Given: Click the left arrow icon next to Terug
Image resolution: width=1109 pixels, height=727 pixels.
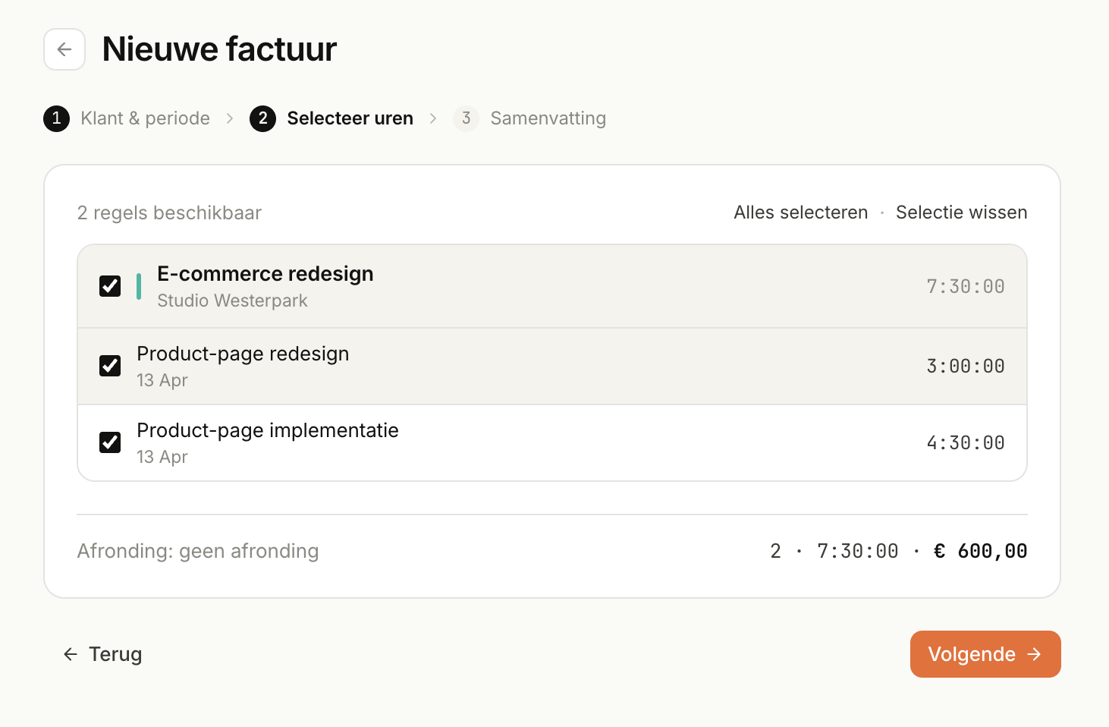Looking at the screenshot, I should pyautogui.click(x=70, y=653).
